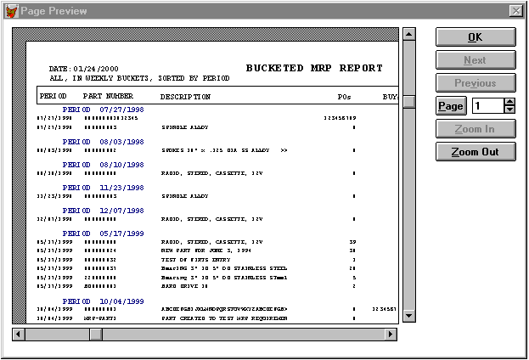Viewport: 529px width, 360px height.
Task: Click the PERIOD 07/27/1998 heading
Action: [104, 110]
